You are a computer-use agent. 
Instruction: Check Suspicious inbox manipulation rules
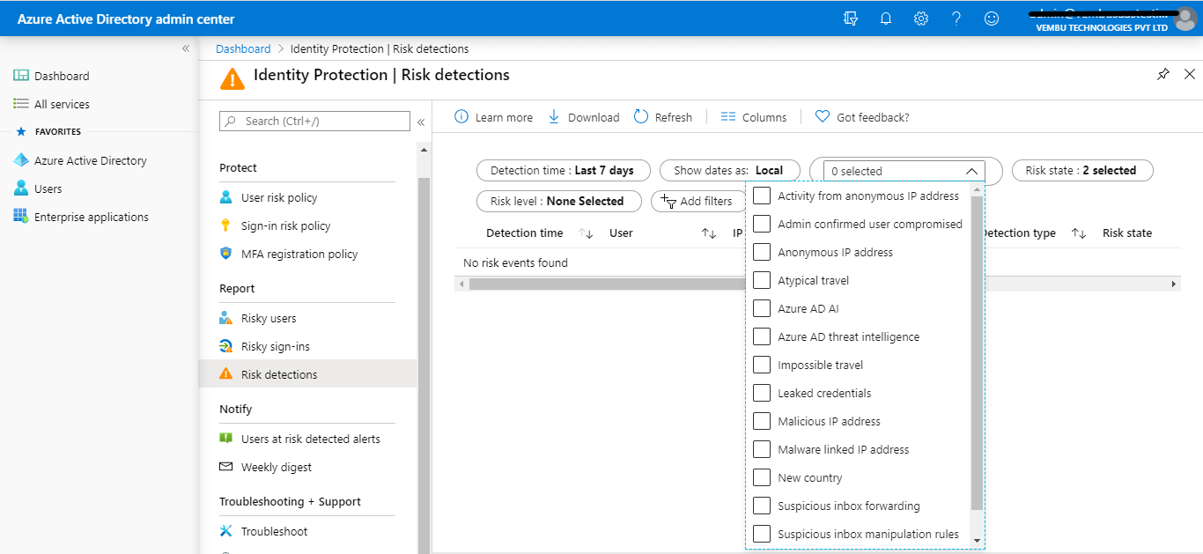pyautogui.click(x=762, y=534)
